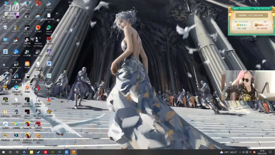Image resolution: width=275 pixels, height=155 pixels.
Task: Open Resident Evil Village shortcut
Action: click(x=38, y=40)
